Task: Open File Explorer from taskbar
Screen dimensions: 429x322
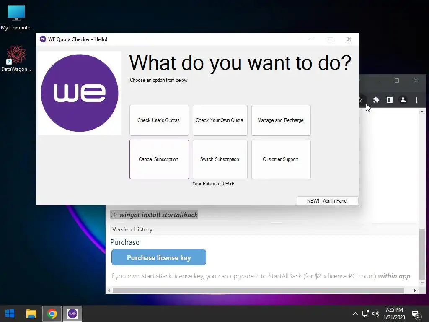Action: [31, 314]
